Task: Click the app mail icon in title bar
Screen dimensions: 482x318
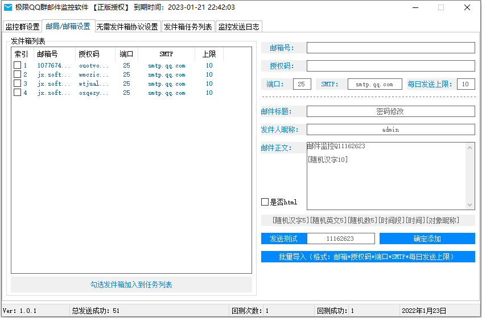Action: (8, 7)
